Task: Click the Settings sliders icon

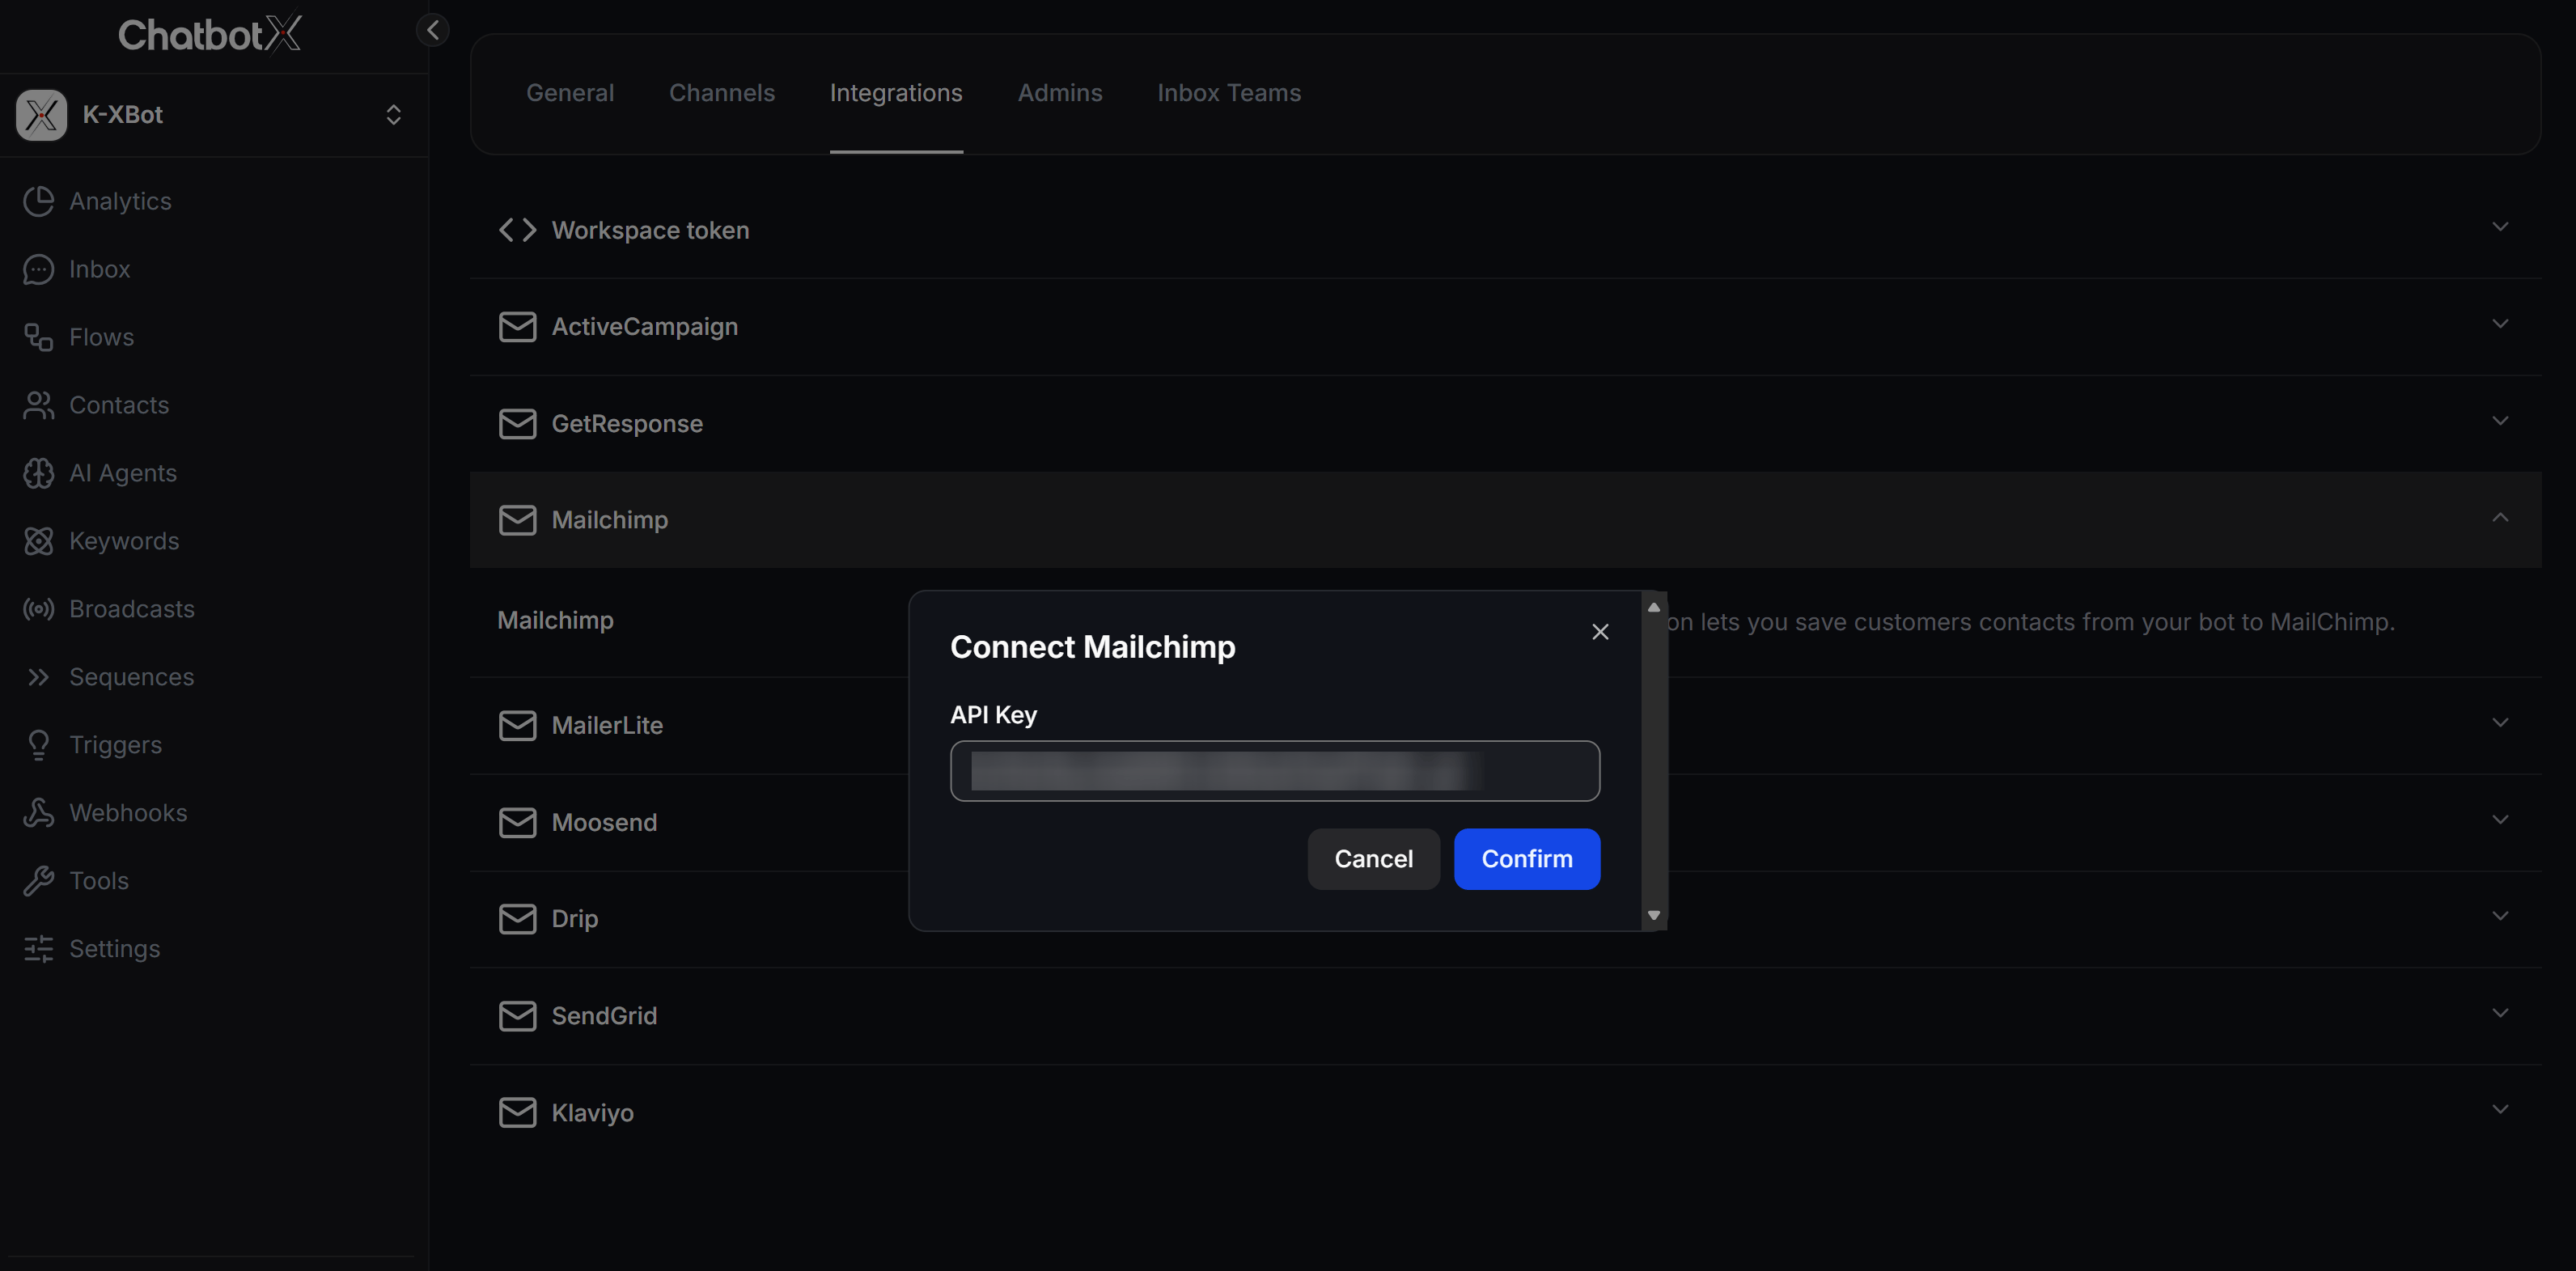Action: [39, 949]
